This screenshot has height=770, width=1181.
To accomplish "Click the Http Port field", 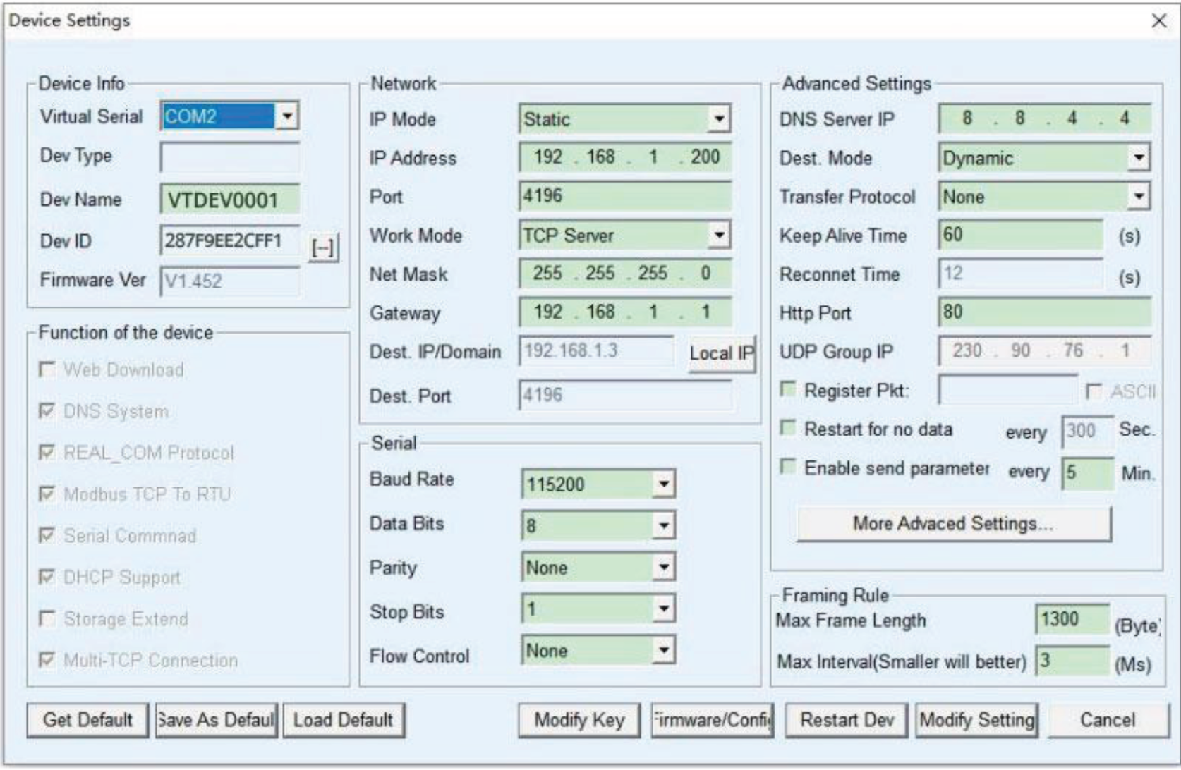I will click(1045, 312).
